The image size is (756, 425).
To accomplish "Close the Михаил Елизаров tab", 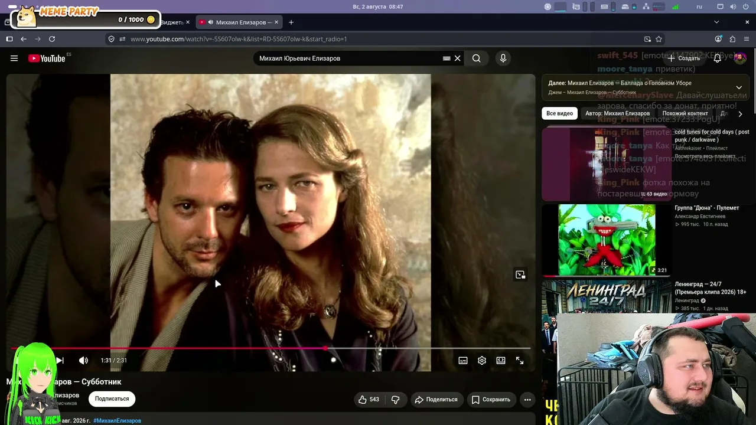I will [x=276, y=22].
